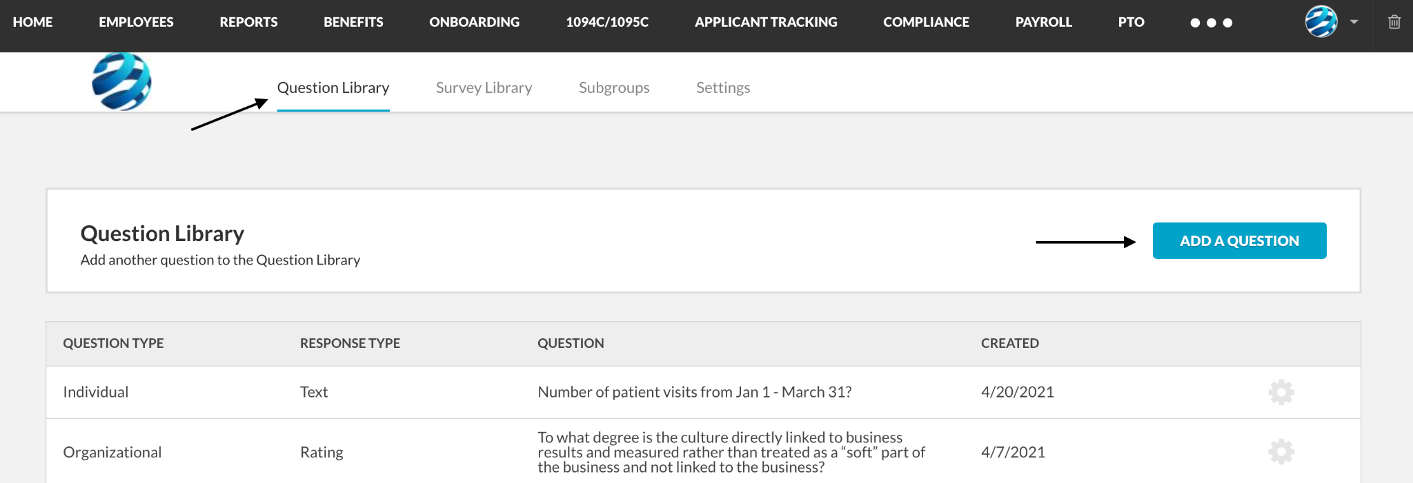This screenshot has height=483, width=1413.
Task: Open the Subgroups tab
Action: pos(614,88)
